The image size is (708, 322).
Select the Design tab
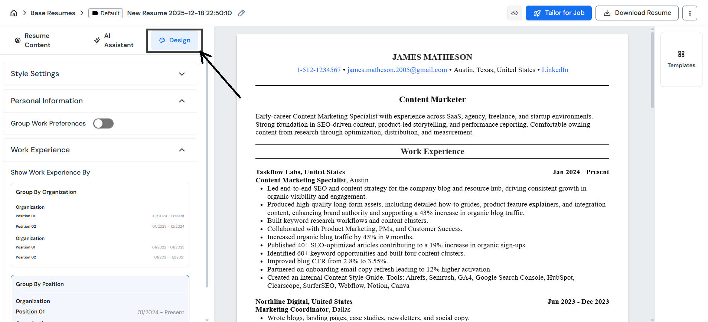tap(174, 40)
